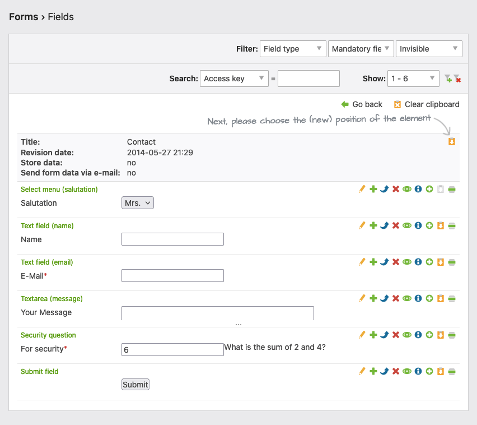Edit the Submit field row
This screenshot has height=425, width=477.
[x=362, y=371]
